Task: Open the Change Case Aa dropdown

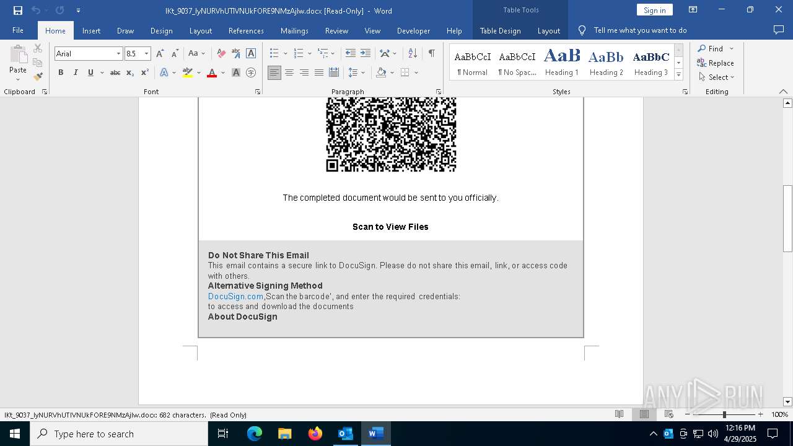Action: [x=196, y=54]
